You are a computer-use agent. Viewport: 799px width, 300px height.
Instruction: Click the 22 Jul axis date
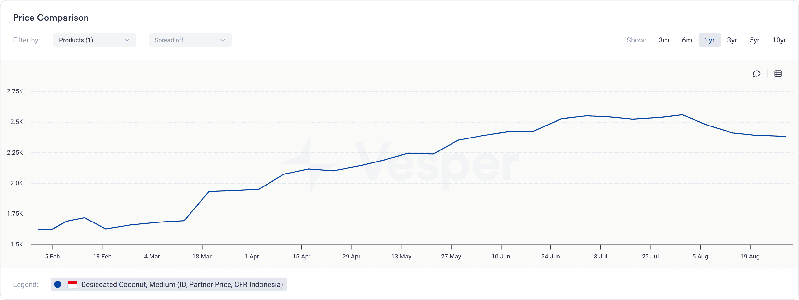click(x=650, y=256)
